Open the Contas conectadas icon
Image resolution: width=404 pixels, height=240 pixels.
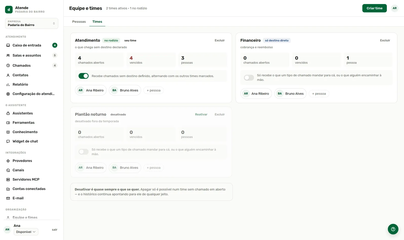click(x=8, y=189)
